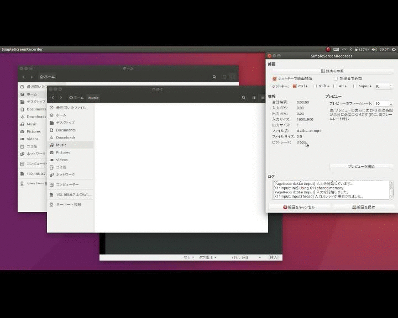The image size is (398, 318).
Task: Open ホーム in Music window sidebar
Action: tap(70, 115)
